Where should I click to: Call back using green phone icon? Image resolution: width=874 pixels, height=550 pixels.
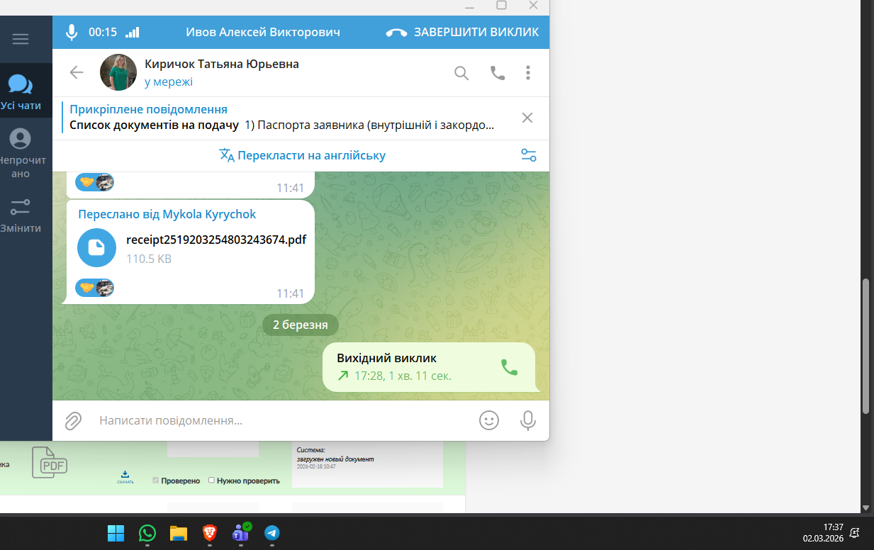click(x=509, y=367)
